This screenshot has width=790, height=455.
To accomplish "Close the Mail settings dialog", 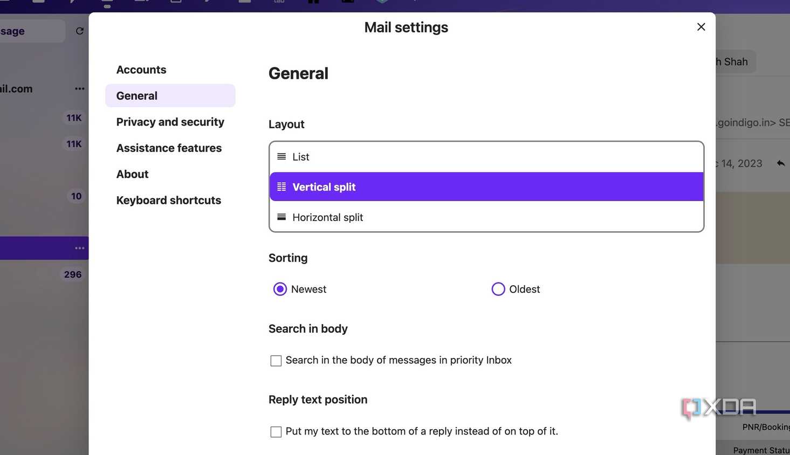I will tap(701, 27).
